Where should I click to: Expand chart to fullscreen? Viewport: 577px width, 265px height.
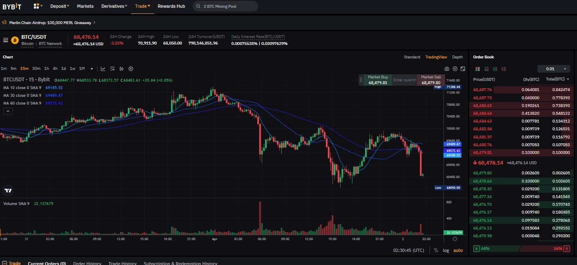tap(463, 69)
